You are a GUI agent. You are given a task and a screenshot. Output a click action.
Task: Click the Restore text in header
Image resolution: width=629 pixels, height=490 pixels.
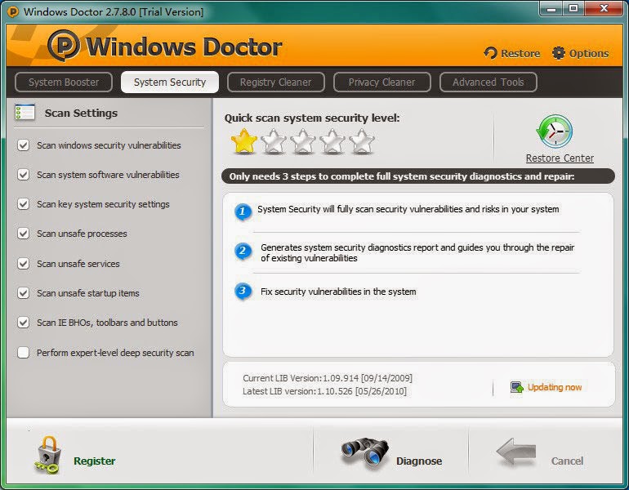tap(520, 53)
